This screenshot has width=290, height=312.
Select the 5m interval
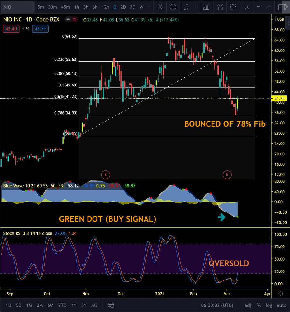pyautogui.click(x=40, y=7)
